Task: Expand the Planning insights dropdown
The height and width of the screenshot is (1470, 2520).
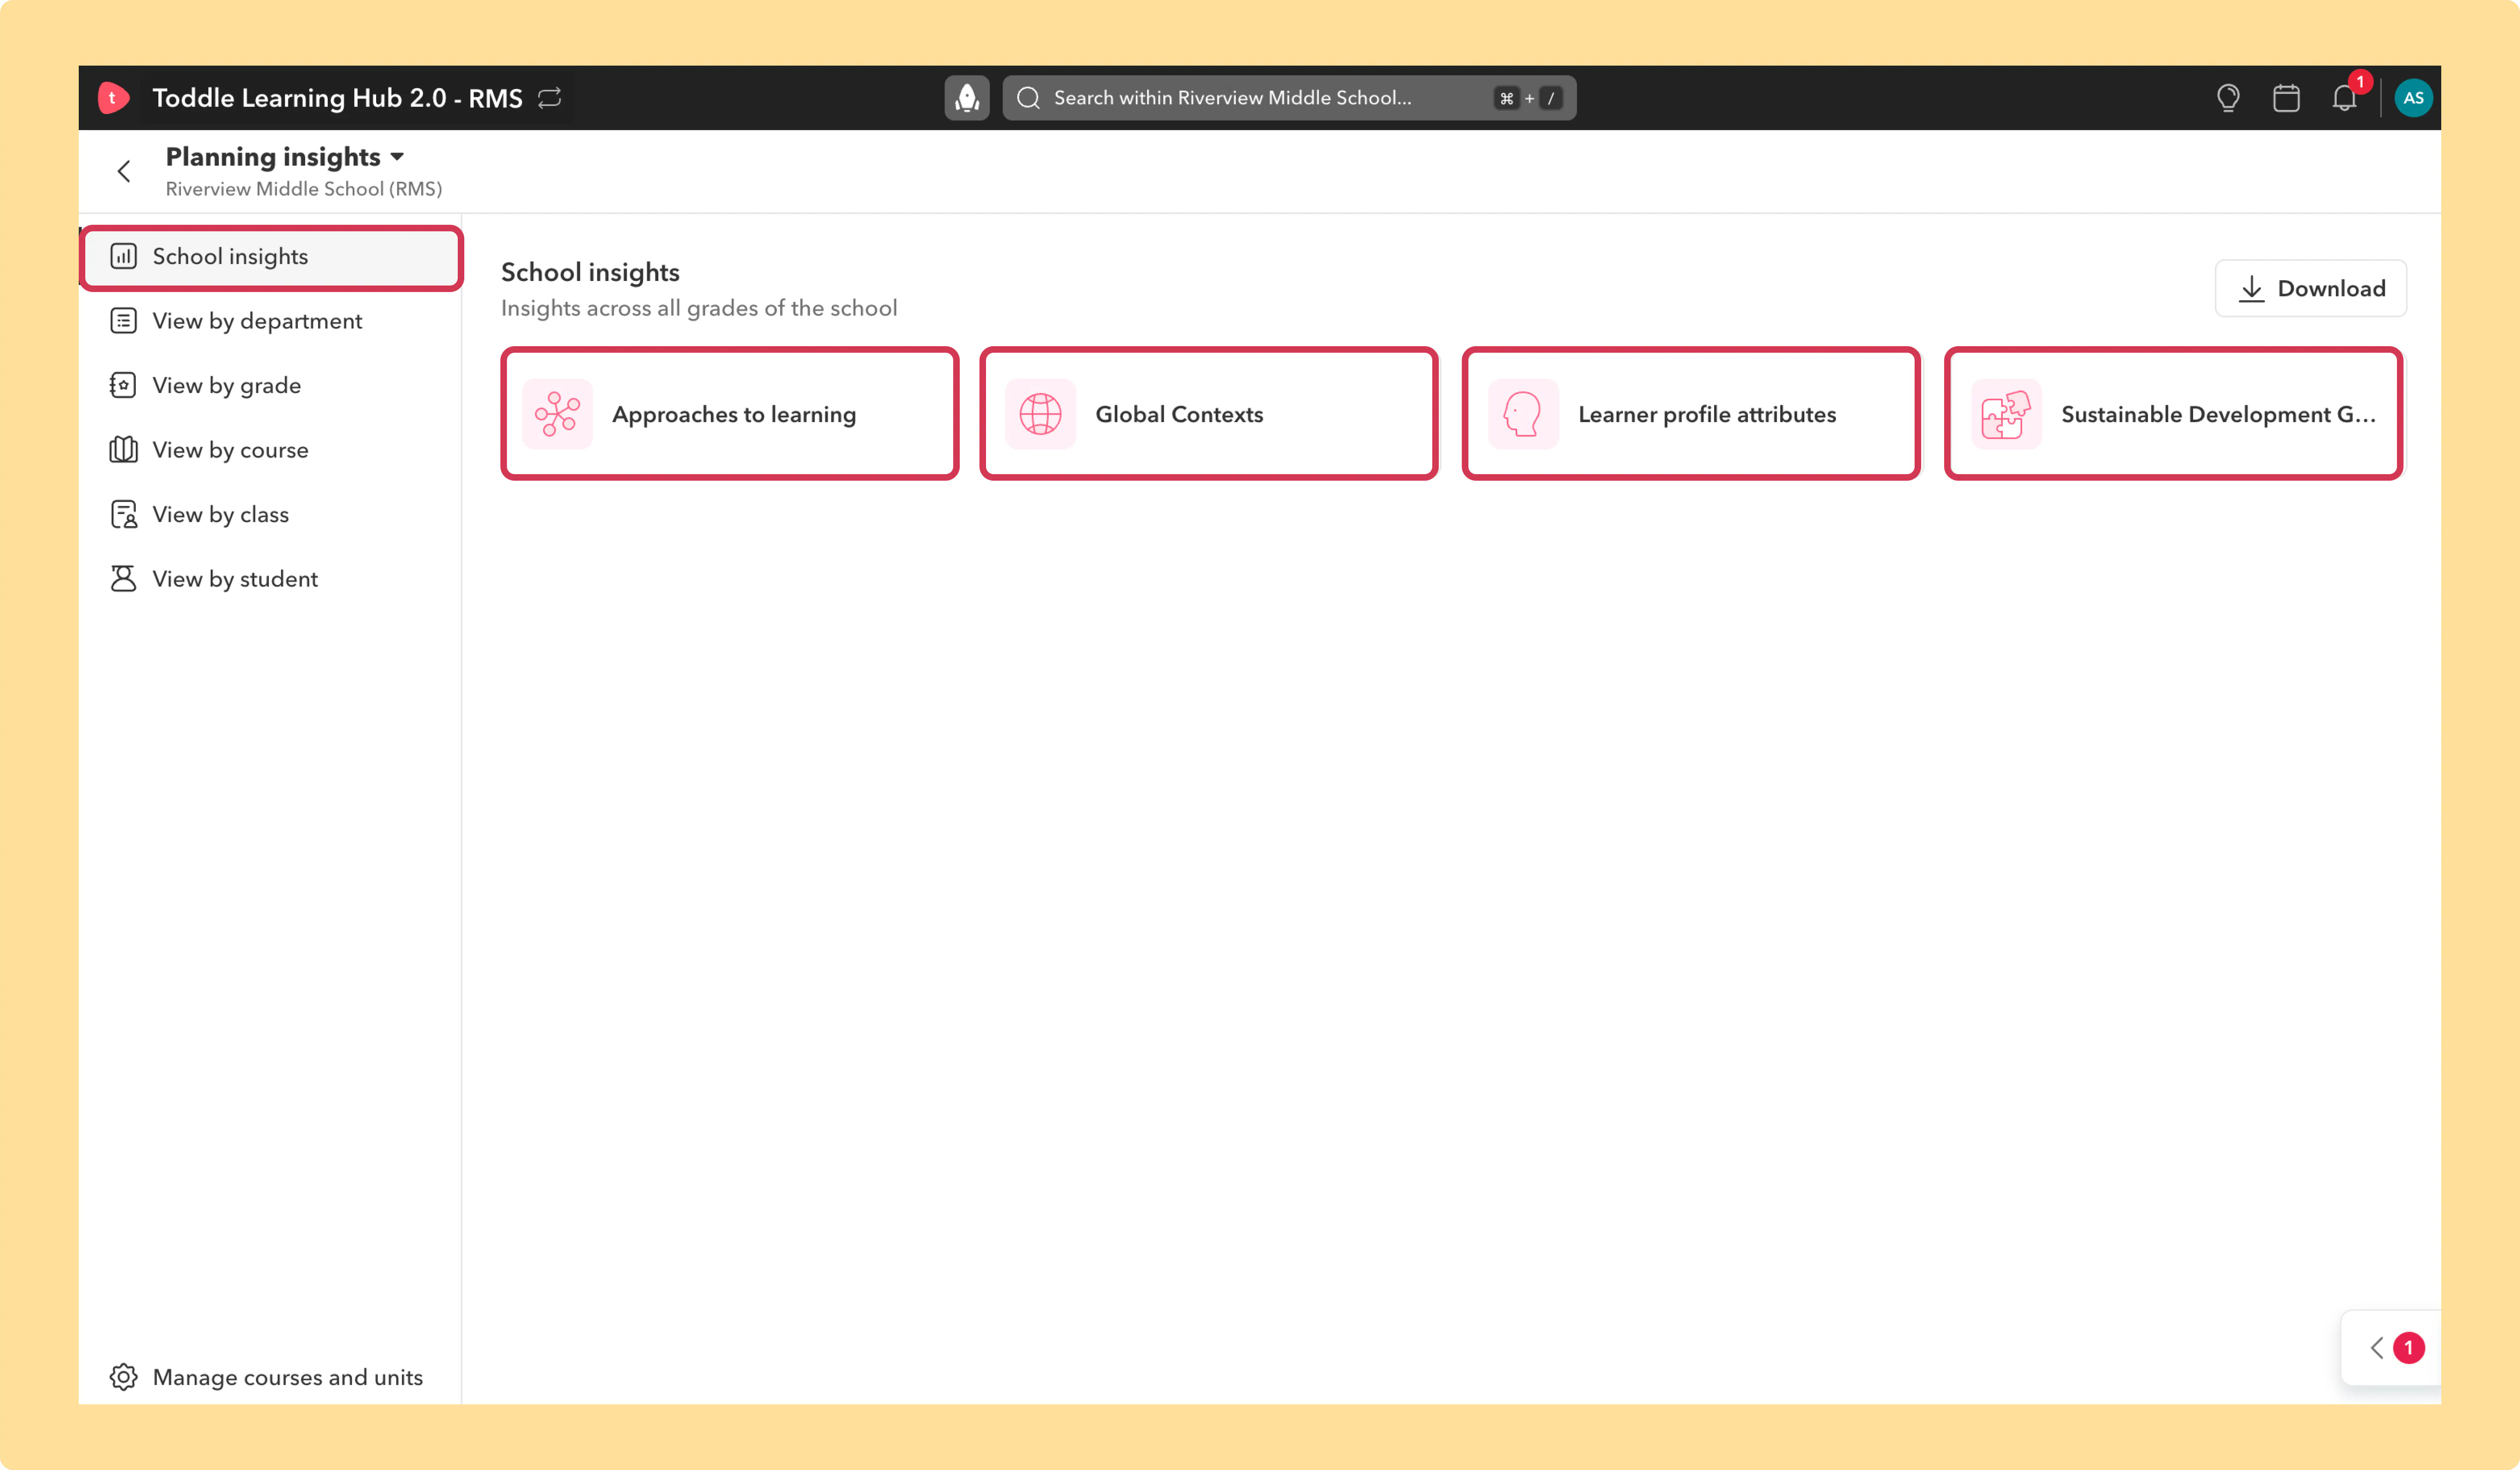Action: [397, 157]
